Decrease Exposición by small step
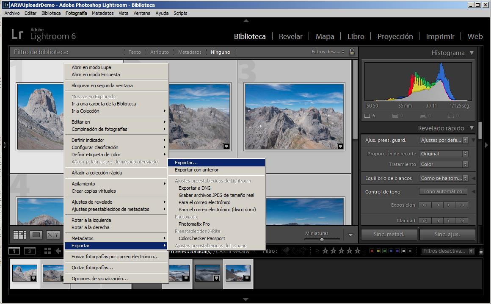Screen dimensions: 491x304 437,205
